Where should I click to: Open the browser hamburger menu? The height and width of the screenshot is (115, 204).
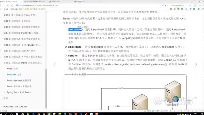[203, 5]
